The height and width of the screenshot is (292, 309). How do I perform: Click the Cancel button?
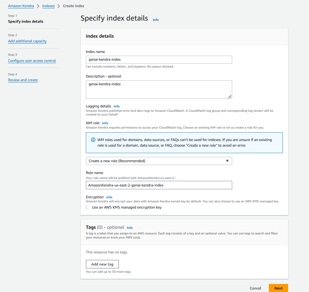(255, 288)
